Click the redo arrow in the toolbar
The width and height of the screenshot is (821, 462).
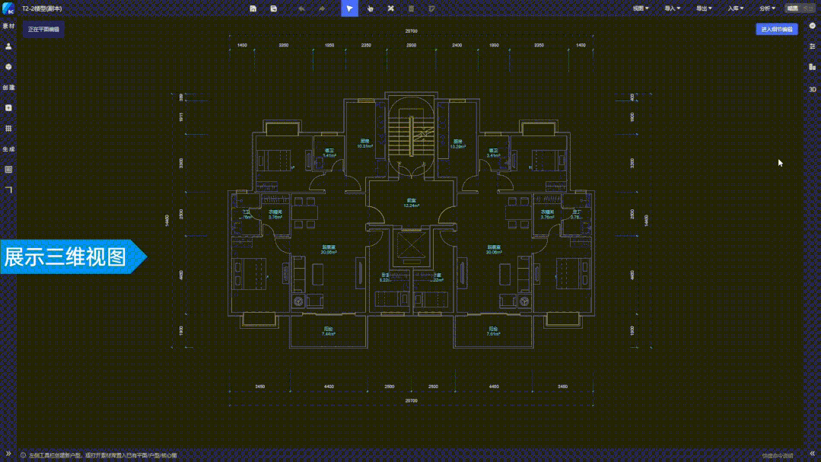pyautogui.click(x=322, y=8)
